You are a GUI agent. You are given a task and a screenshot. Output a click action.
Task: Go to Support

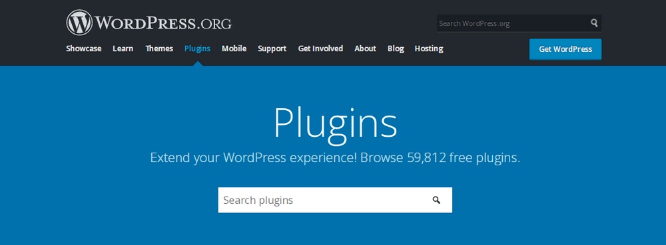[272, 48]
